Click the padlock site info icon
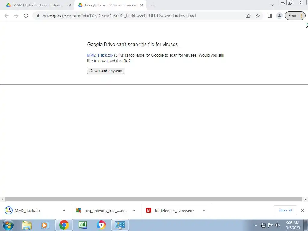Image resolution: width=308 pixels, height=231 pixels. [38, 16]
